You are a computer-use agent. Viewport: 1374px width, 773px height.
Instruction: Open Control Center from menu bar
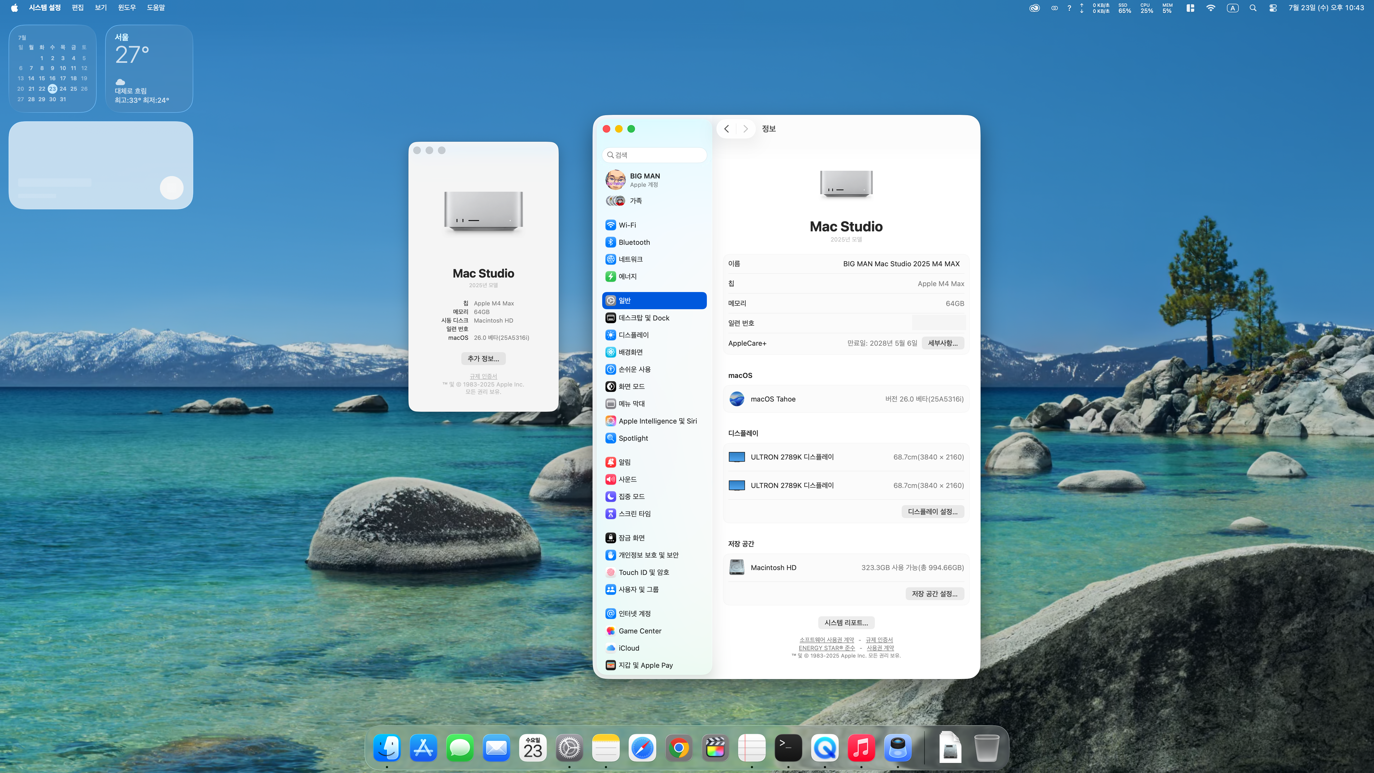1273,8
